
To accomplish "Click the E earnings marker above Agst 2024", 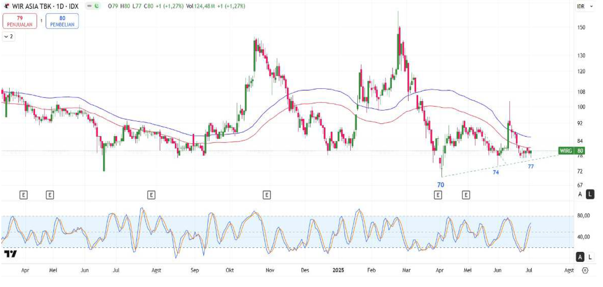I will [151, 194].
